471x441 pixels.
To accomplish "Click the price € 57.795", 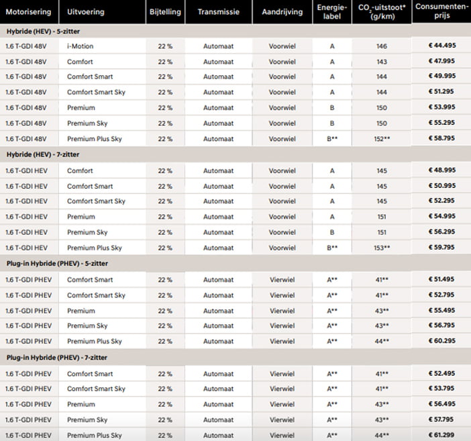I will click(x=441, y=420).
